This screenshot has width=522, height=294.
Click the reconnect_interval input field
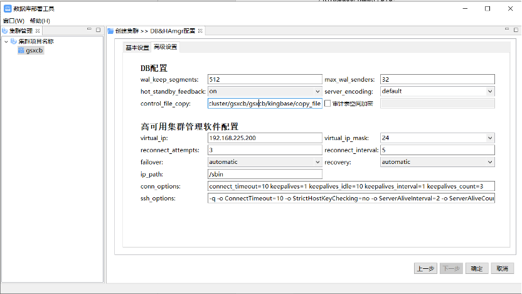(x=437, y=150)
